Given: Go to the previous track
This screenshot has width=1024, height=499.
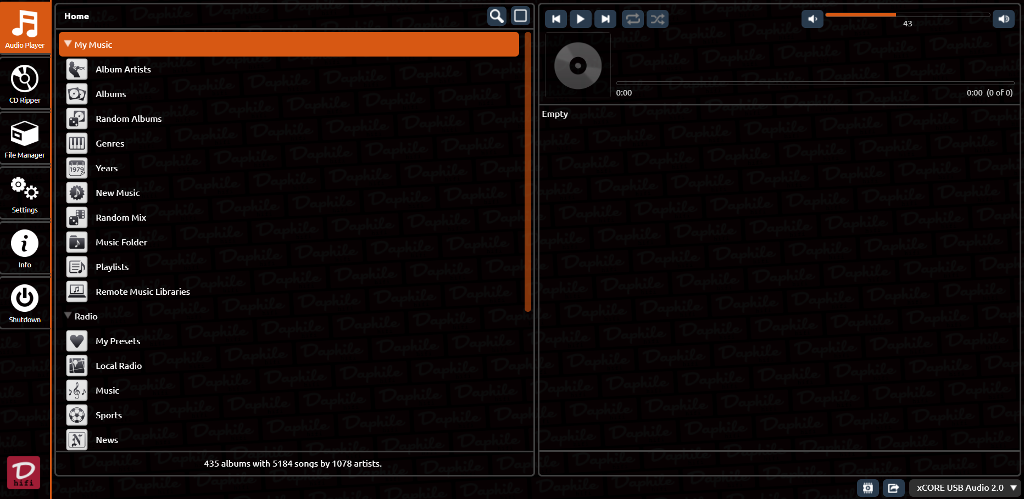Looking at the screenshot, I should point(556,19).
